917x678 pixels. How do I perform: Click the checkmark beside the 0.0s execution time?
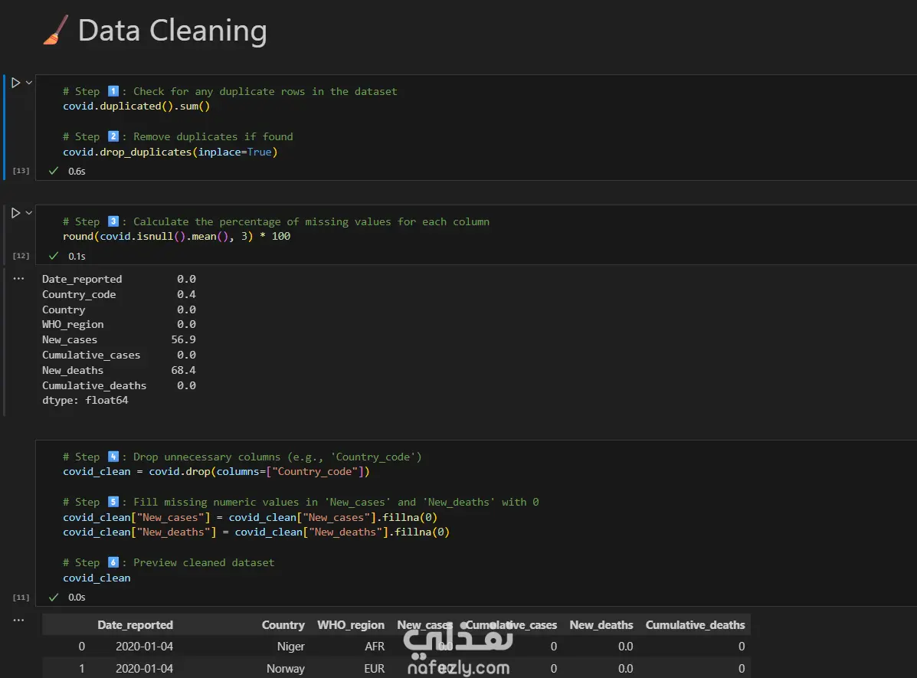tap(54, 597)
